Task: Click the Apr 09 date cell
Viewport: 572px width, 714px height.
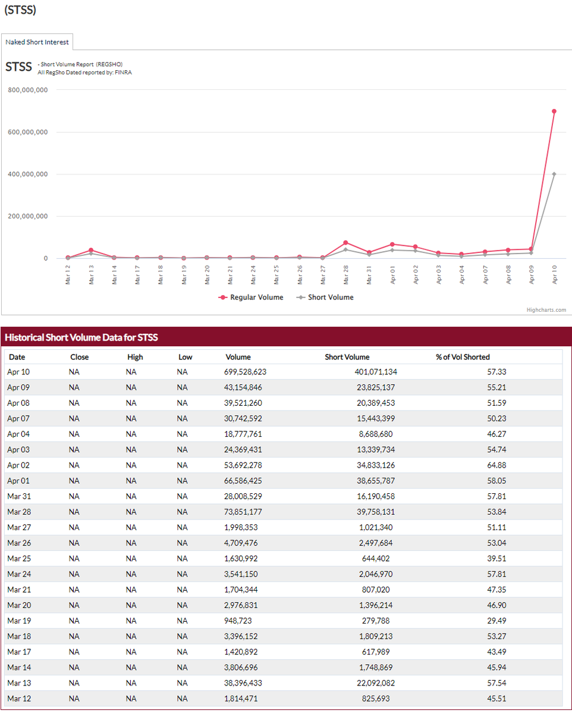Action: tap(18, 387)
